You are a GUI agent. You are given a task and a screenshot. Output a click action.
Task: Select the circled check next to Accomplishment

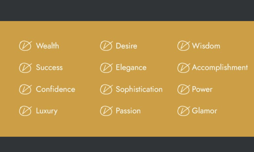184,68
